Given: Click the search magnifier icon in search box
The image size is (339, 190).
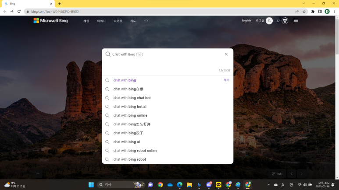Looking at the screenshot, I should 108,54.
